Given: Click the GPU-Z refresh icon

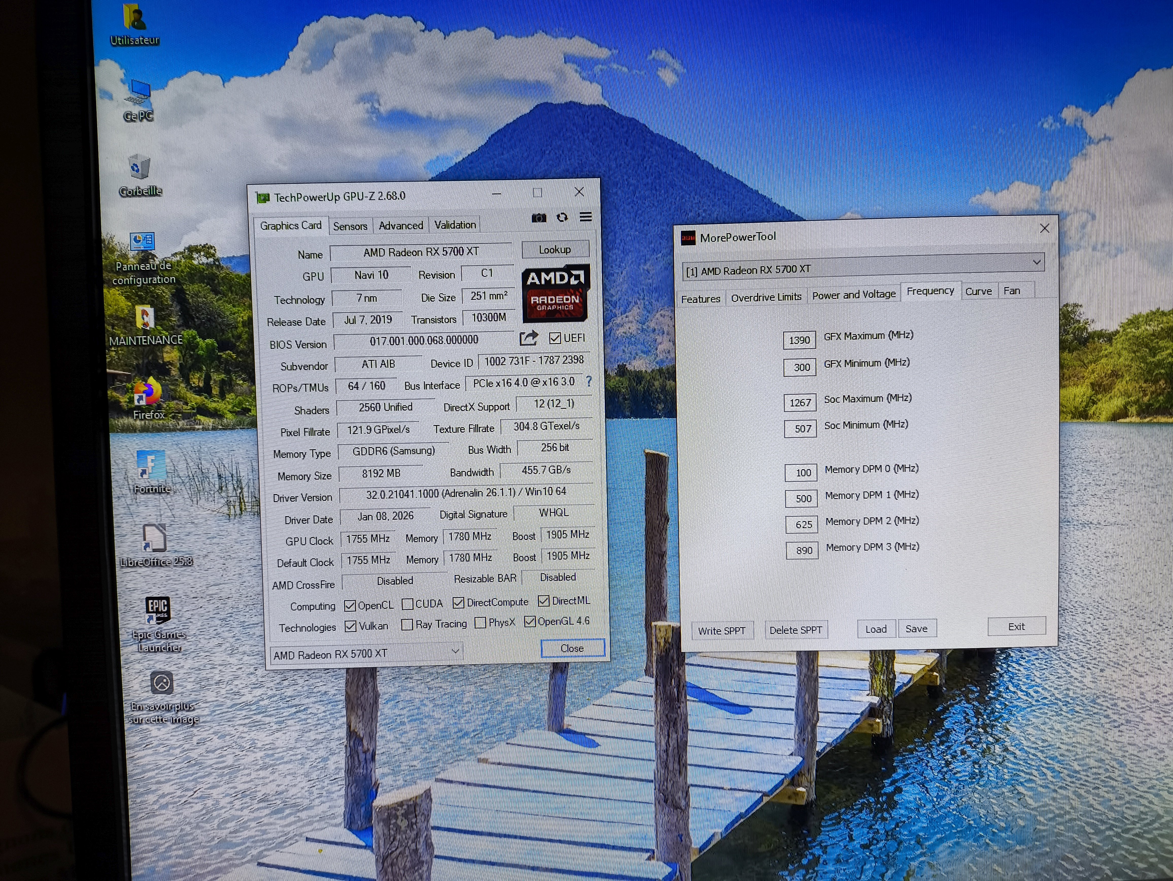Looking at the screenshot, I should 562,217.
